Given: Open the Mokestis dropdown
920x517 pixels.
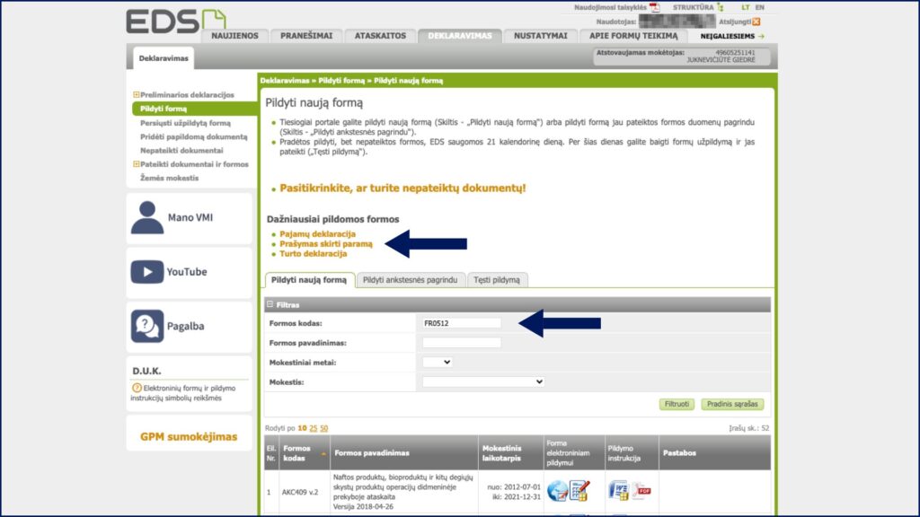Looking at the screenshot, I should (483, 381).
